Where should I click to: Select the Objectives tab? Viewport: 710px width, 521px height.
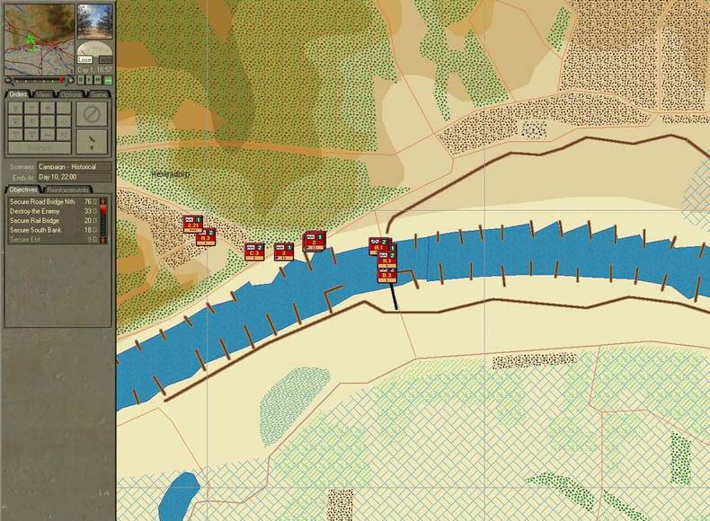23,190
